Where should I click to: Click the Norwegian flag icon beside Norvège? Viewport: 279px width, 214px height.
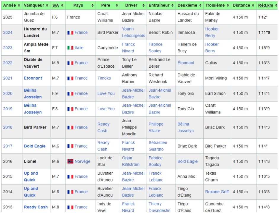(70, 161)
